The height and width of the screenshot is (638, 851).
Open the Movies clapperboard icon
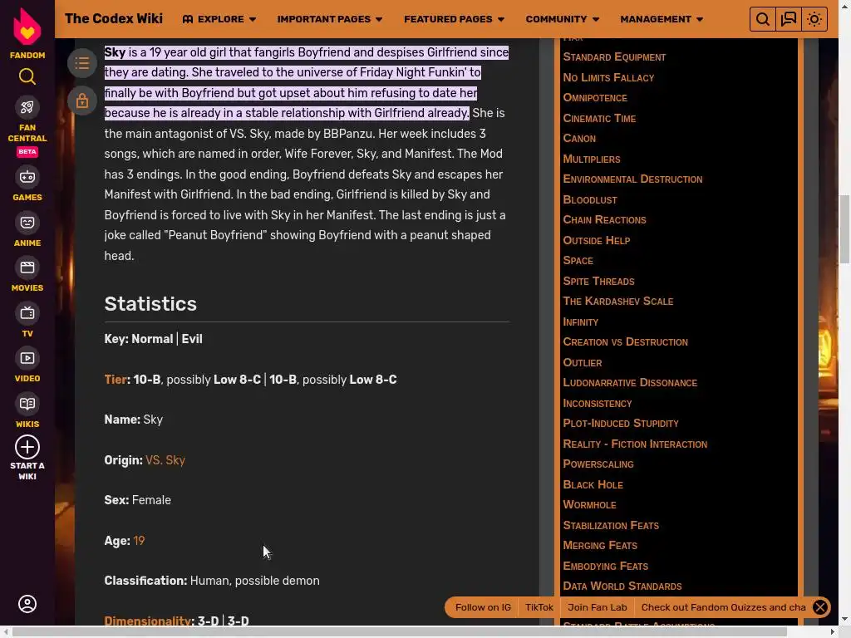point(27,267)
